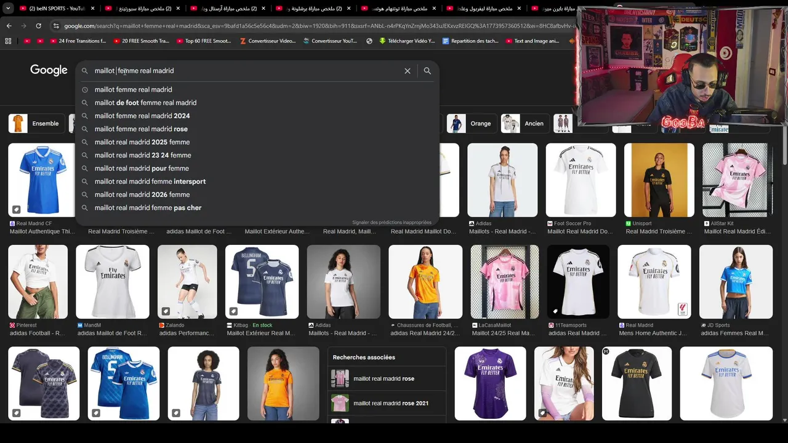The width and height of the screenshot is (788, 443).
Task: Click tag icon on 11Teamsports black-trim jersey
Action: 555,311
